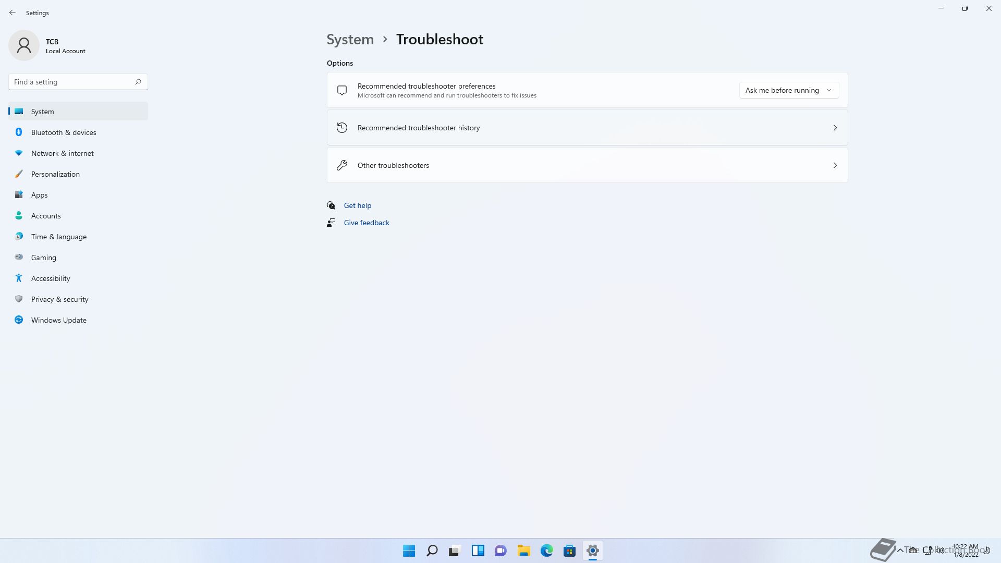The height and width of the screenshot is (563, 1001).
Task: Open Time & language settings
Action: (x=78, y=237)
